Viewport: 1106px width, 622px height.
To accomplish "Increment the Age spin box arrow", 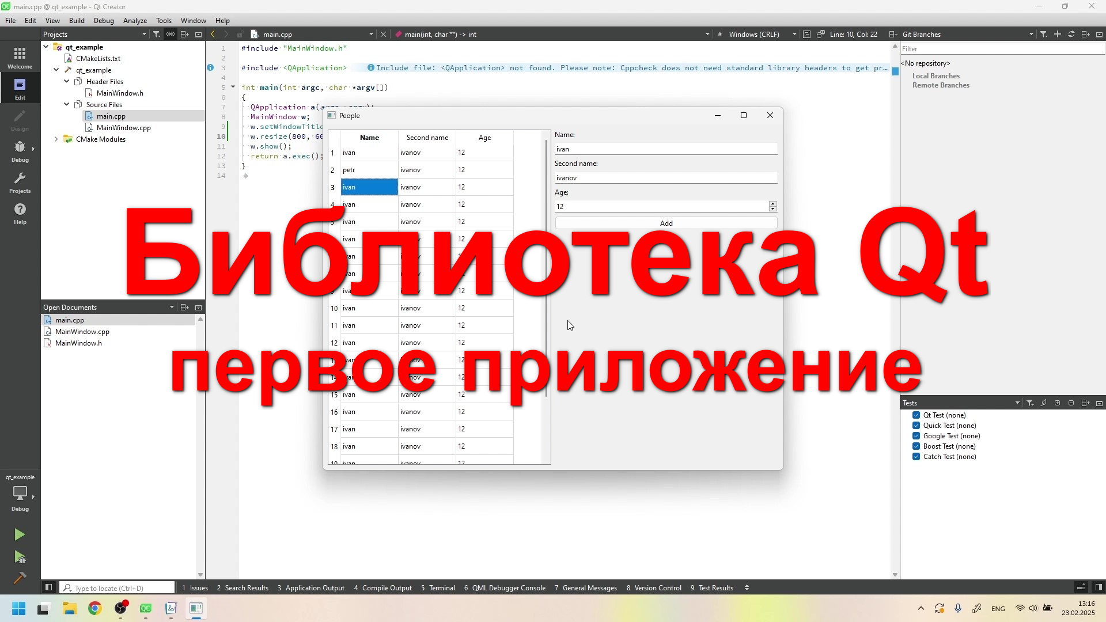I will tap(773, 204).
